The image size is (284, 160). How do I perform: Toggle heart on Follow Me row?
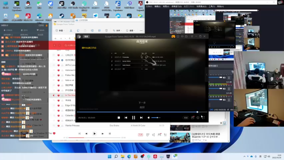coord(59,75)
